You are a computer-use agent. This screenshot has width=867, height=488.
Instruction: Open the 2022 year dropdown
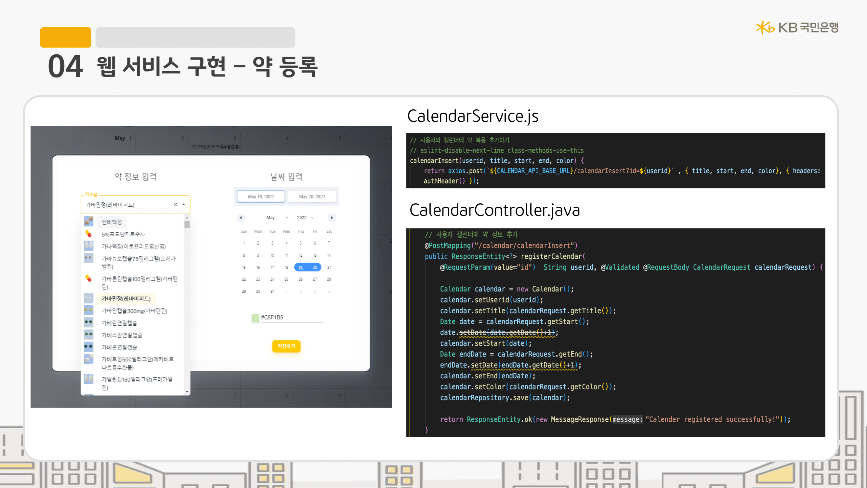pos(305,218)
